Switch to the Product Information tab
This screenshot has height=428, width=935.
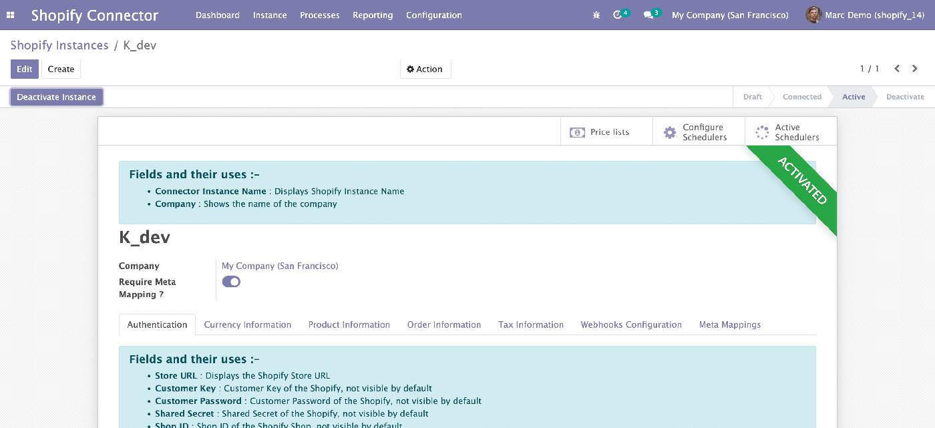tap(349, 325)
